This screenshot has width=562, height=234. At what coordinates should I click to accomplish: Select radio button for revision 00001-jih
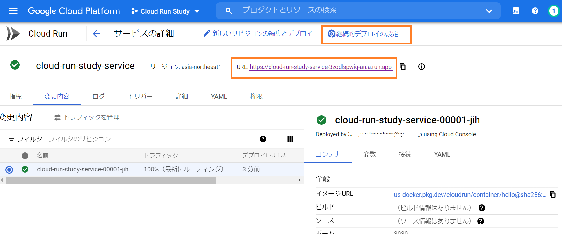coord(9,170)
